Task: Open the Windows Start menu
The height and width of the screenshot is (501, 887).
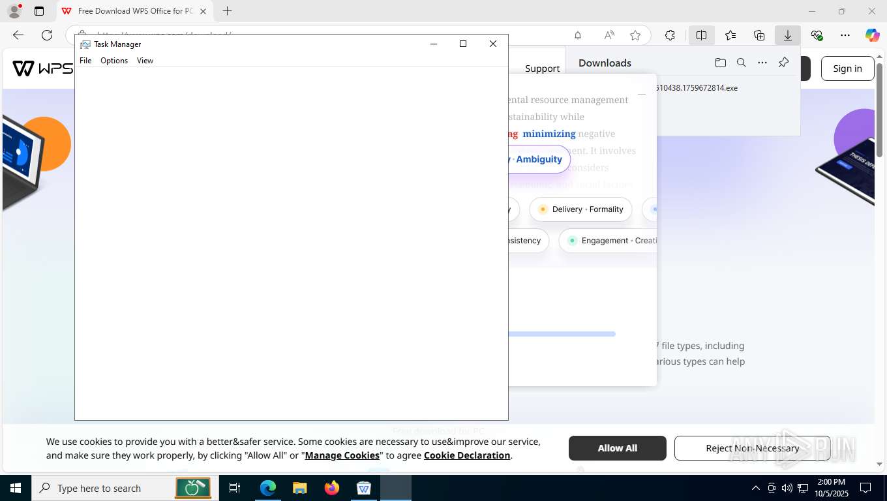Action: (x=15, y=488)
